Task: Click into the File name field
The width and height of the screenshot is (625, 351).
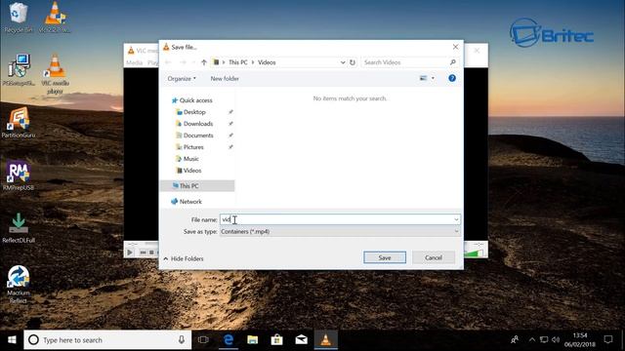Action: click(340, 219)
